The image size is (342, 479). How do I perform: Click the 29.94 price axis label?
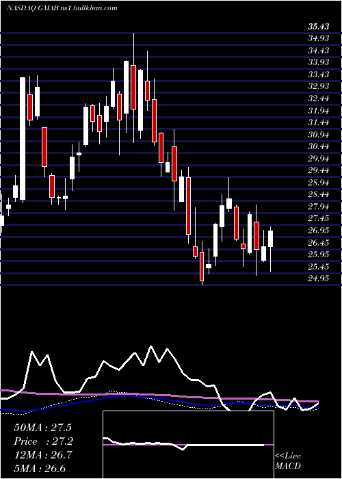click(x=319, y=159)
